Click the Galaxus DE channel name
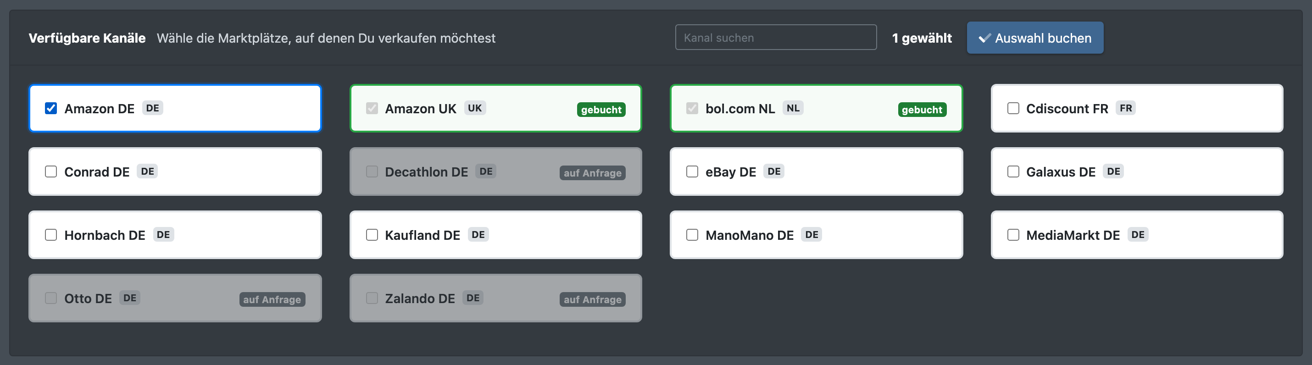The width and height of the screenshot is (1312, 365). (x=1061, y=172)
